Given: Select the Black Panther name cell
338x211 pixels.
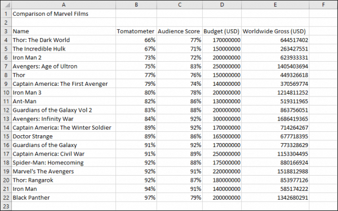Looking at the screenshot, I should coord(64,198).
